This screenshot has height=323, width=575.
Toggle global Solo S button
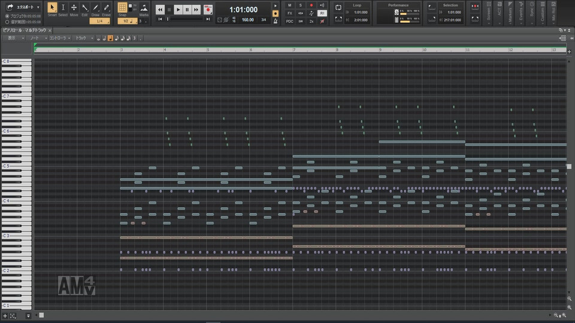(x=300, y=5)
